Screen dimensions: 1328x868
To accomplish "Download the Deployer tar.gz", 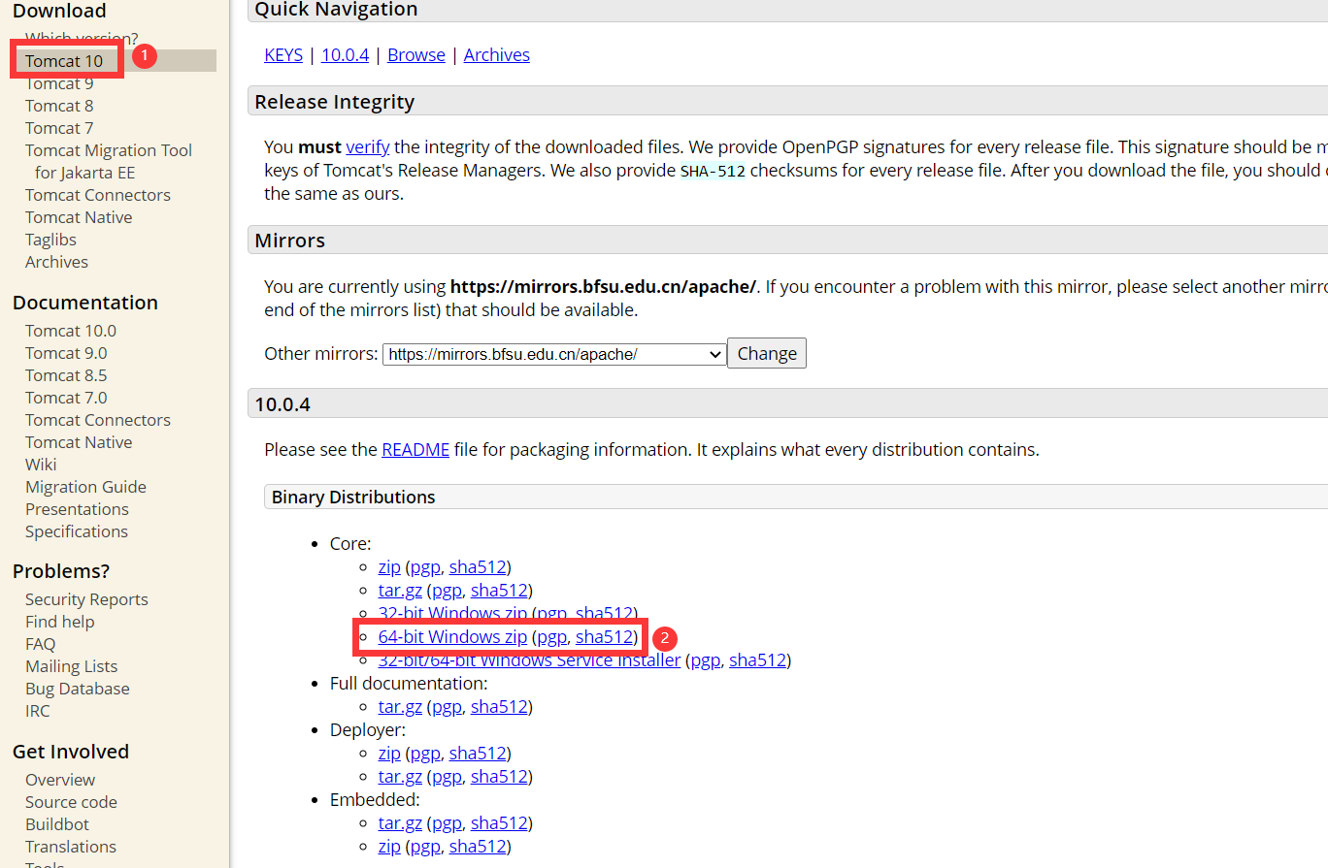I will tap(400, 777).
